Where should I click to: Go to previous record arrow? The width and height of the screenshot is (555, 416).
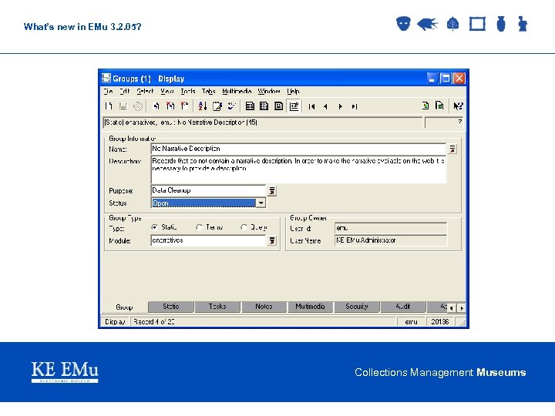point(325,106)
